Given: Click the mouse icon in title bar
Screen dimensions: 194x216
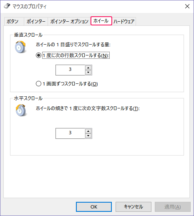Looking at the screenshot, I should [7, 6].
